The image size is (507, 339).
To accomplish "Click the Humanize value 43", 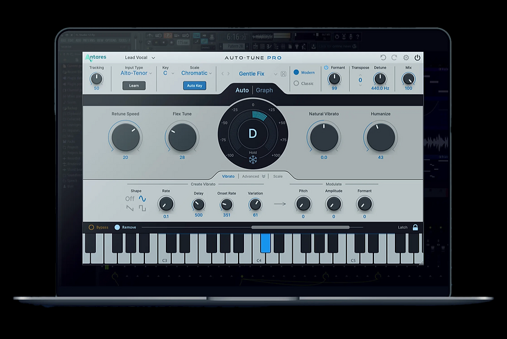I will (x=381, y=157).
